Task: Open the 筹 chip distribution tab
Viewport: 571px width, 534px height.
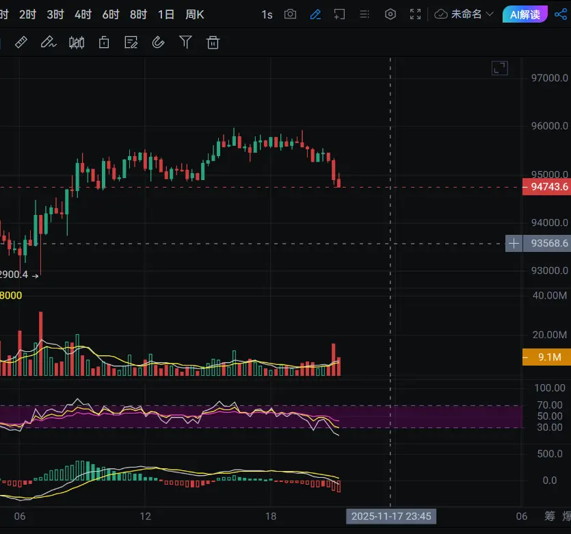Action: point(550,516)
